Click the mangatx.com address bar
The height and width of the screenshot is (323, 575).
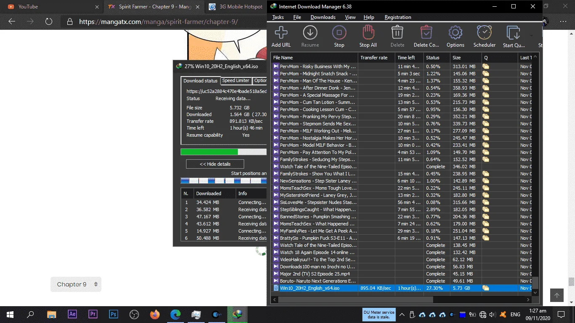click(x=164, y=22)
